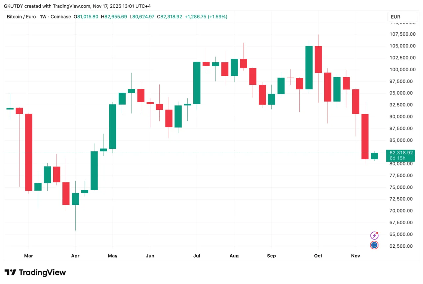
Task: Click the tall green candle starting July
Action: coord(197,83)
